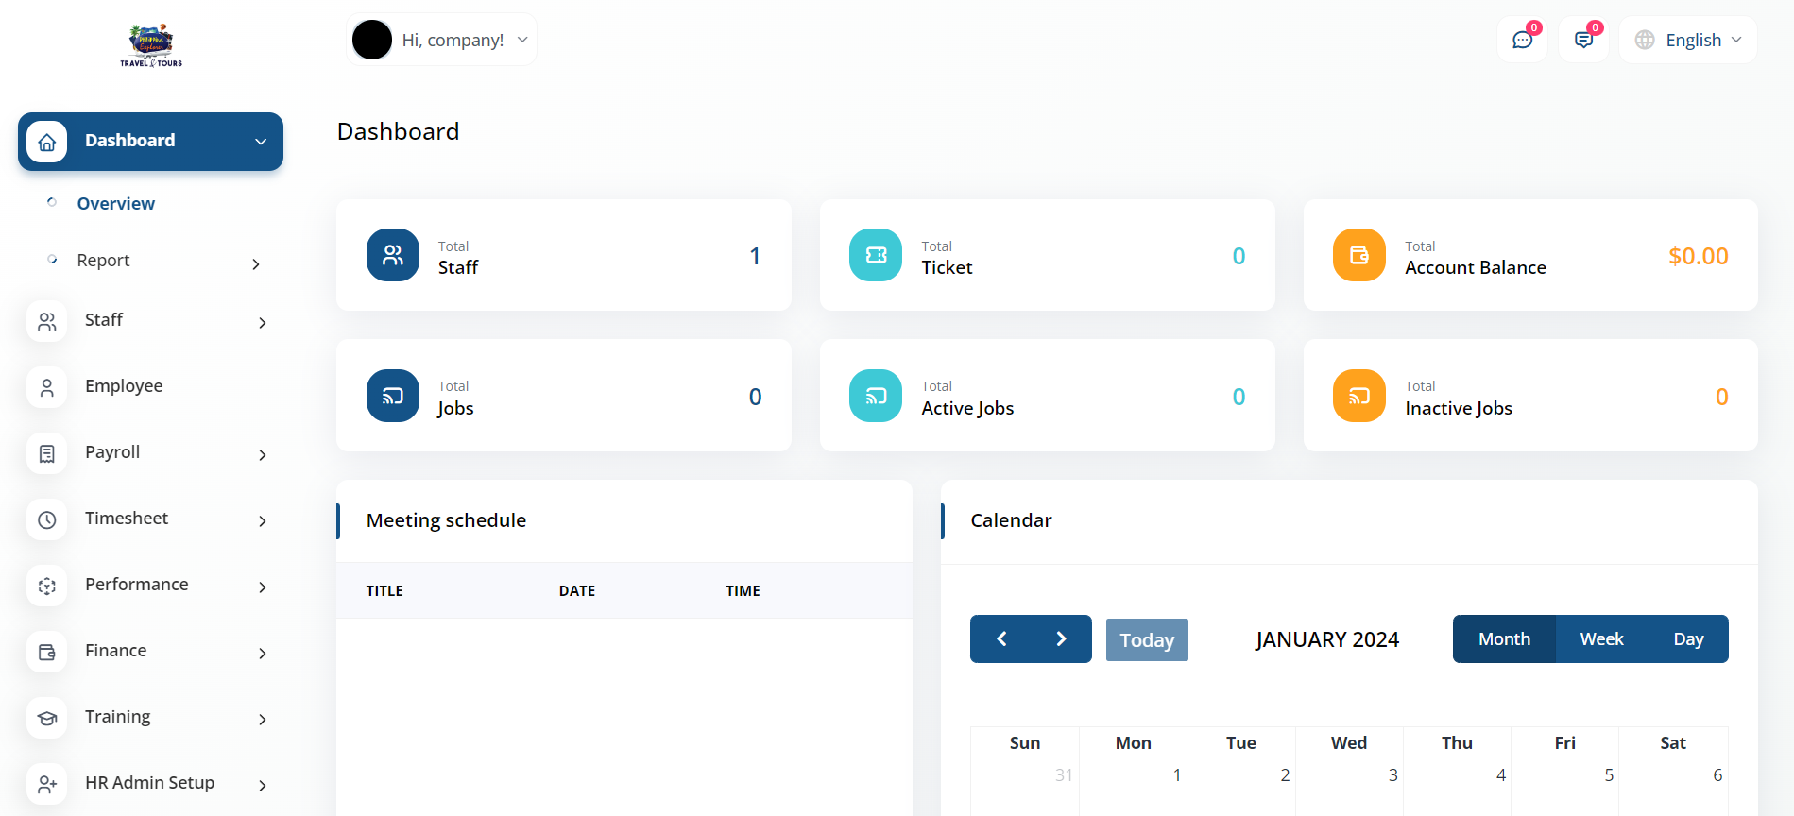1794x816 pixels.
Task: Switch calendar to Week view
Action: pos(1601,639)
